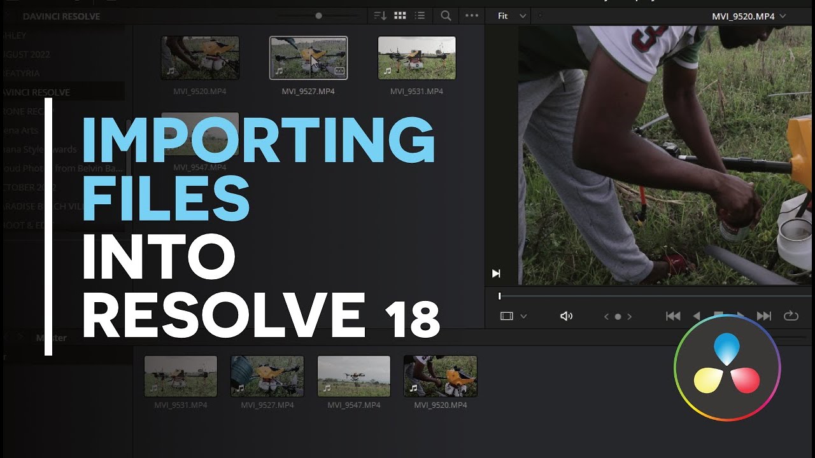Play the clip in reverse
This screenshot has width=815, height=458.
(697, 316)
